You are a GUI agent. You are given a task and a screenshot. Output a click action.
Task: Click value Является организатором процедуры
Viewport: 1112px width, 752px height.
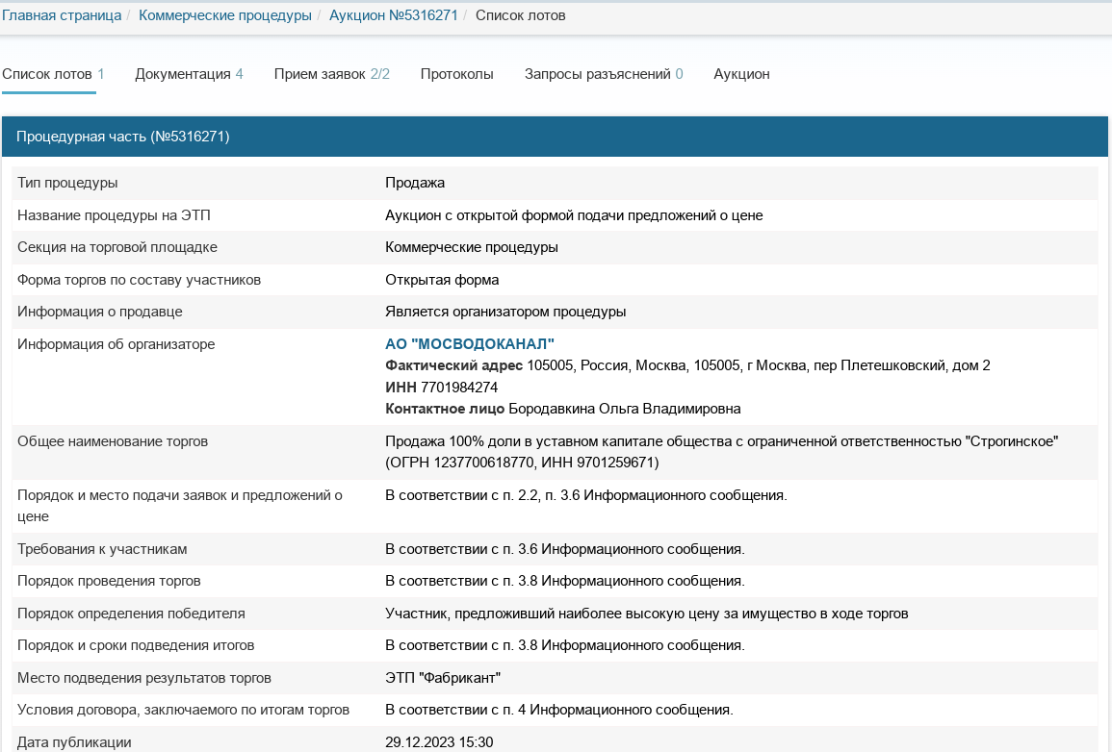[x=505, y=312]
